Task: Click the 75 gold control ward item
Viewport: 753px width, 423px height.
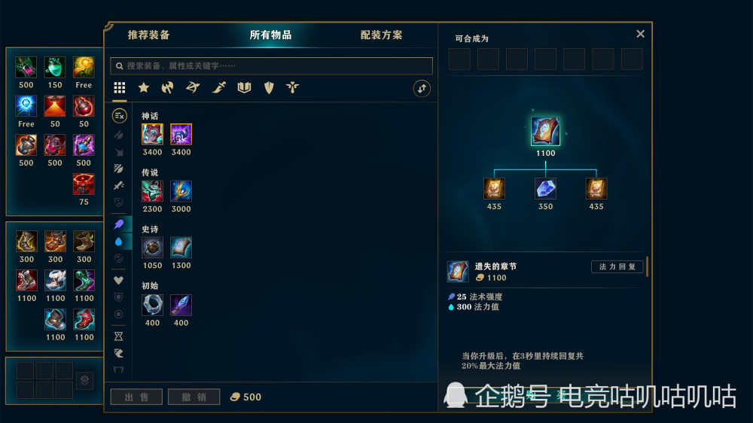Action: [84, 184]
